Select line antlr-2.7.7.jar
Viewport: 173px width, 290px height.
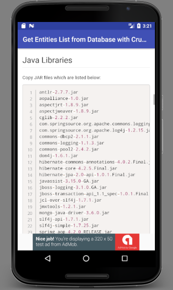59,92
